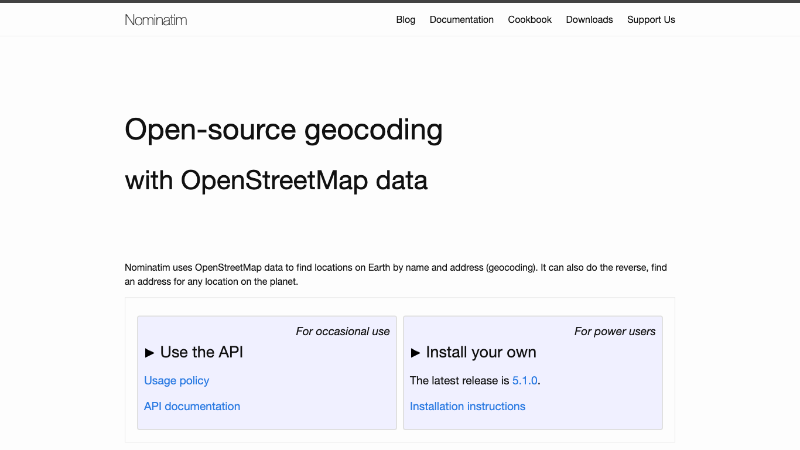Open the API documentation link
The height and width of the screenshot is (450, 800).
[192, 406]
